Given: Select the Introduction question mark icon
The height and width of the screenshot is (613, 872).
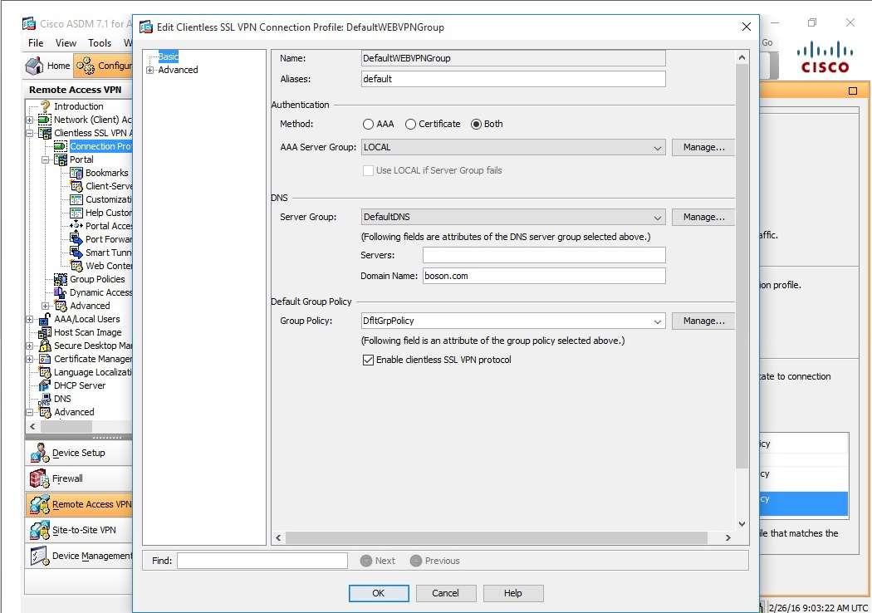Looking at the screenshot, I should (45, 106).
